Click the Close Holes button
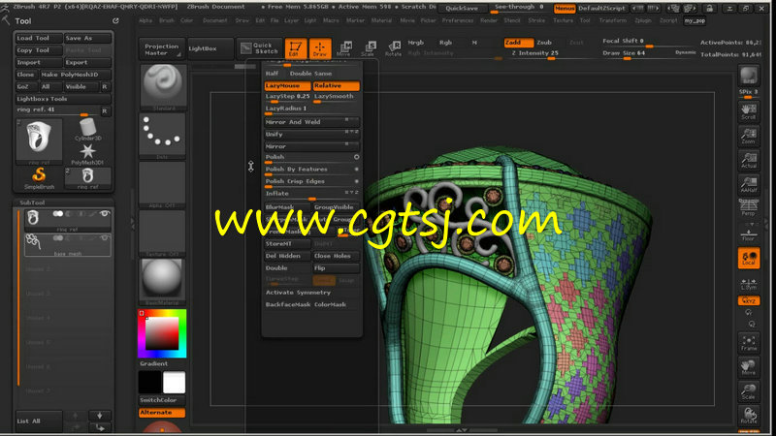This screenshot has width=776, height=436. tap(336, 256)
